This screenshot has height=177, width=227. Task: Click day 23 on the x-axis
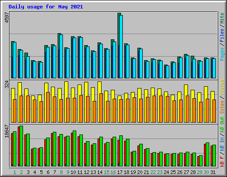coord(160,172)
